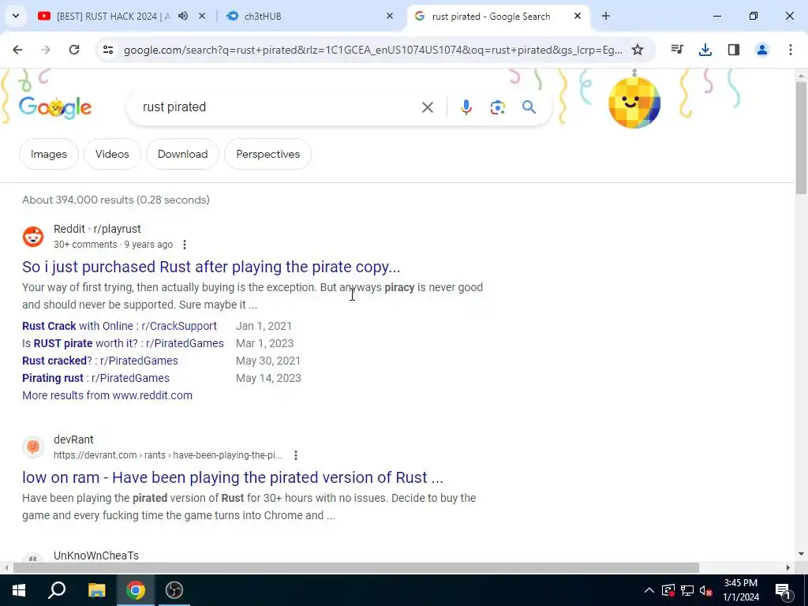Select the rust pirated Google Search tab
The width and height of the screenshot is (808, 606).
click(489, 17)
